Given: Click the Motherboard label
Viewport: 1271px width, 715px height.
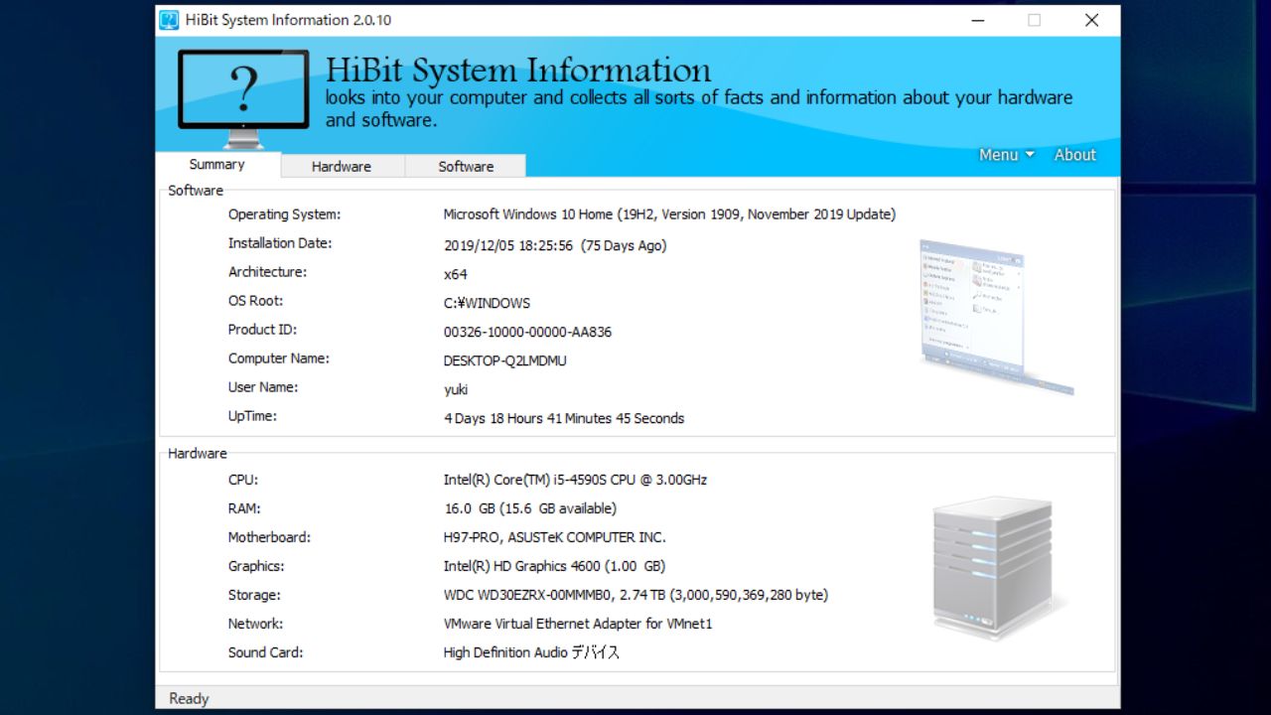Looking at the screenshot, I should point(269,537).
